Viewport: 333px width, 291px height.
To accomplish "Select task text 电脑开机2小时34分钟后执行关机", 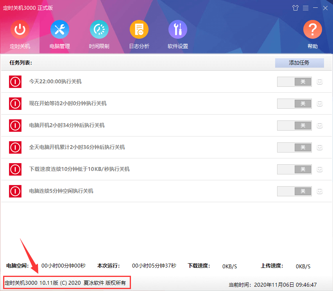I will point(67,125).
